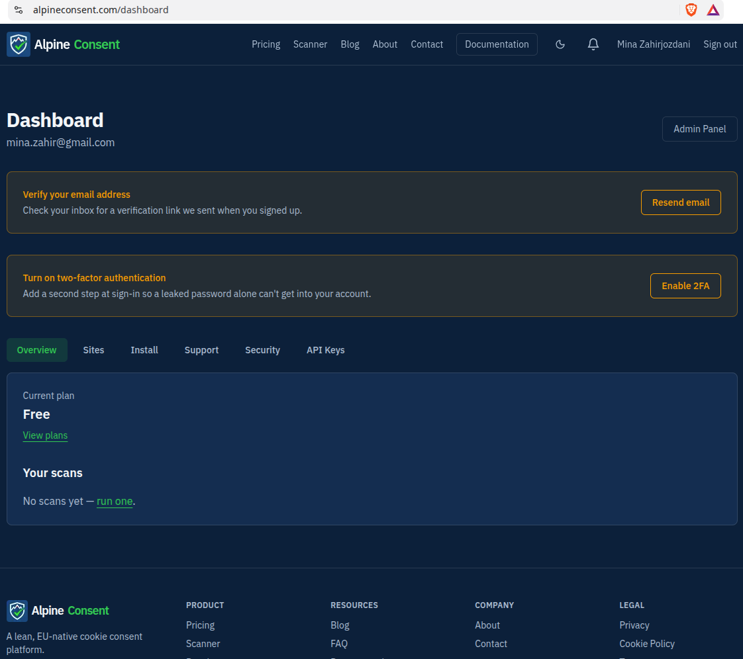Open footer Scanner link
Image resolution: width=743 pixels, height=659 pixels.
203,644
